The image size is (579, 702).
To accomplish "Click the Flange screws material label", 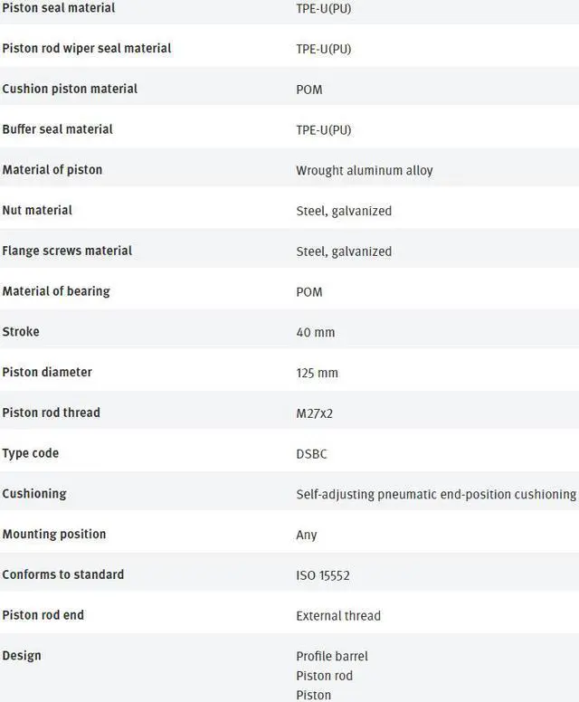I will tap(67, 251).
